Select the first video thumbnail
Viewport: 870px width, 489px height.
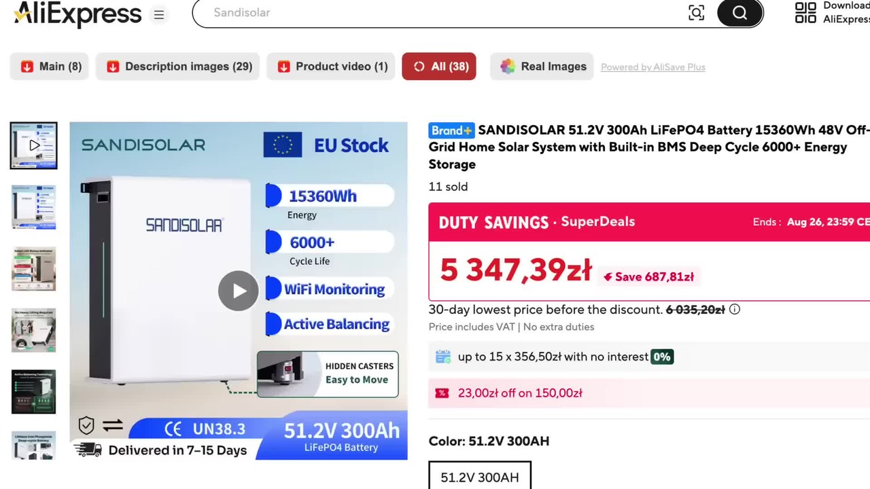[x=34, y=145]
